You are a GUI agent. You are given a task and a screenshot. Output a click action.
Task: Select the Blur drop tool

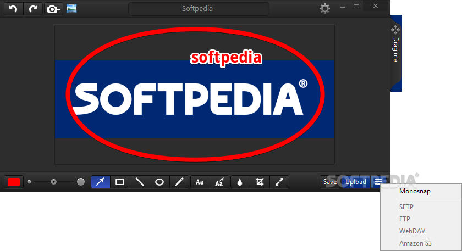coord(240,182)
